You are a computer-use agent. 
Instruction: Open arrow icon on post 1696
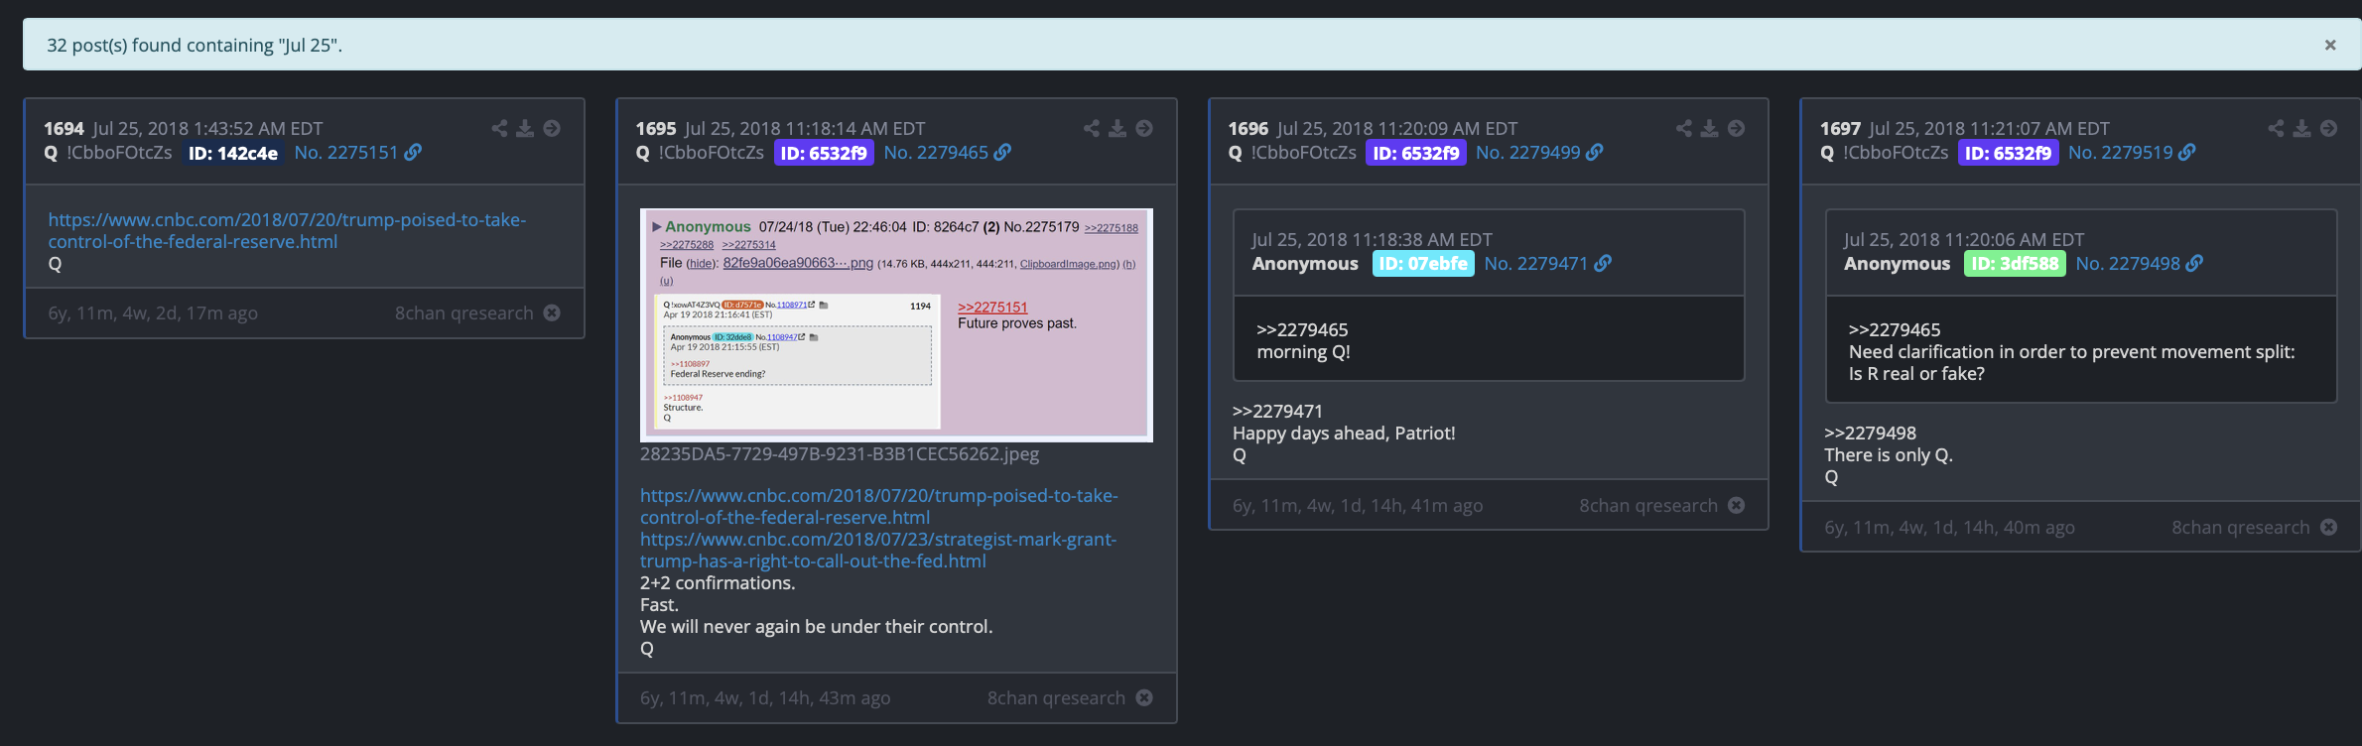1736,128
